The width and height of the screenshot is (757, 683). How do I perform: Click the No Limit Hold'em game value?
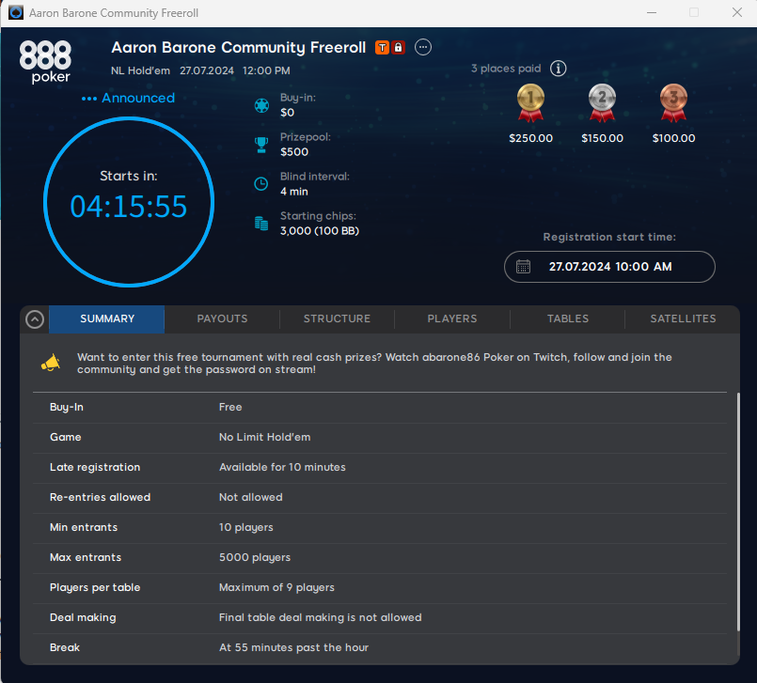click(x=264, y=437)
